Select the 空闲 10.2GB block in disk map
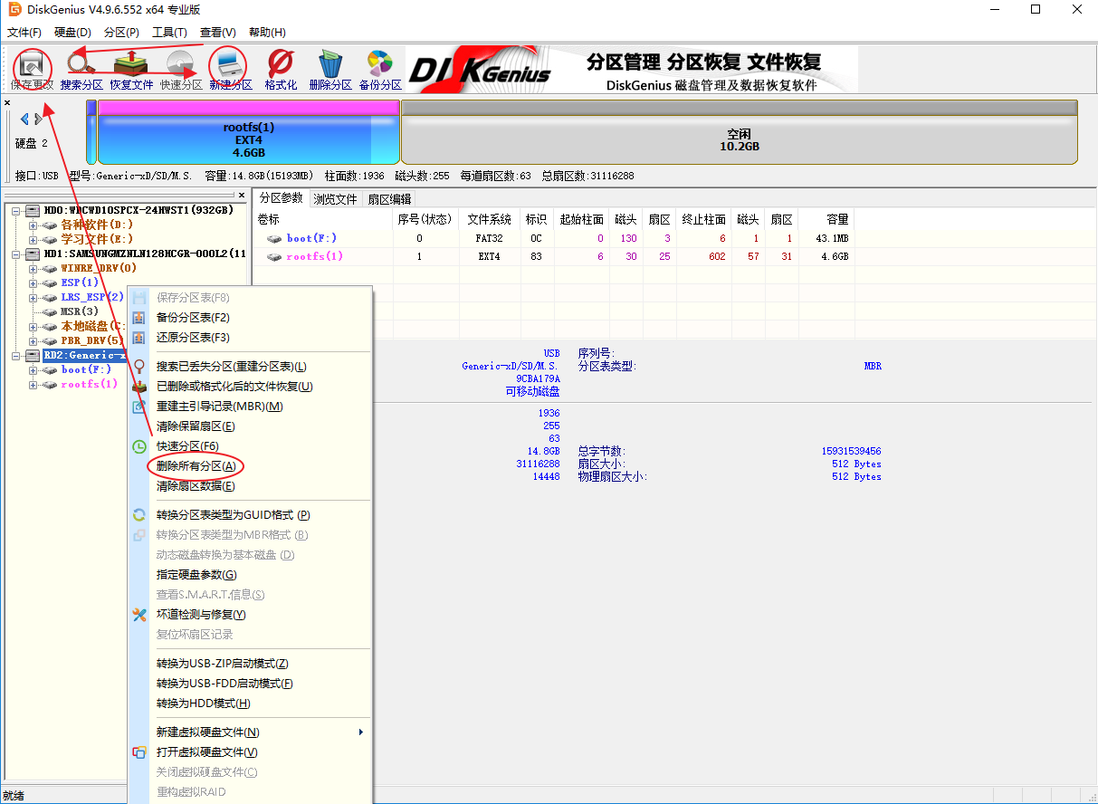The height and width of the screenshot is (804, 1098). point(740,132)
